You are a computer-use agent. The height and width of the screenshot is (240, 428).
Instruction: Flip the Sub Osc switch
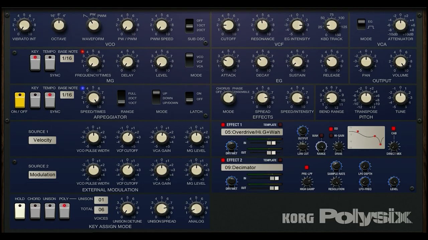(190, 26)
